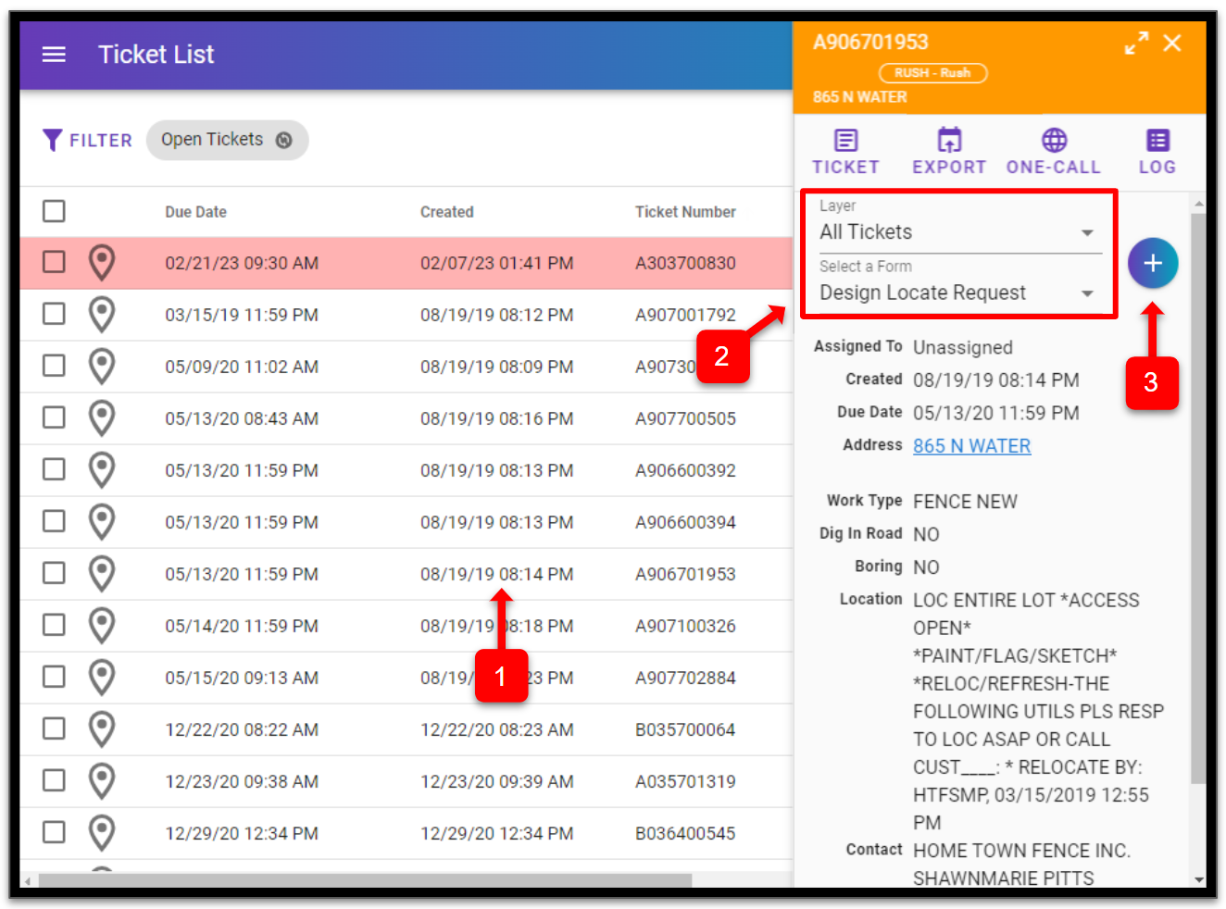
Task: Check the box on highlighted ticket A303700830
Action: coord(54,263)
